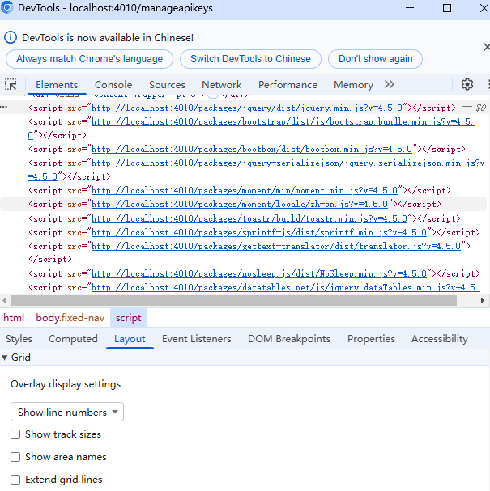Open the toastr.min.js script link
The width and height of the screenshot is (490, 491).
click(x=249, y=219)
